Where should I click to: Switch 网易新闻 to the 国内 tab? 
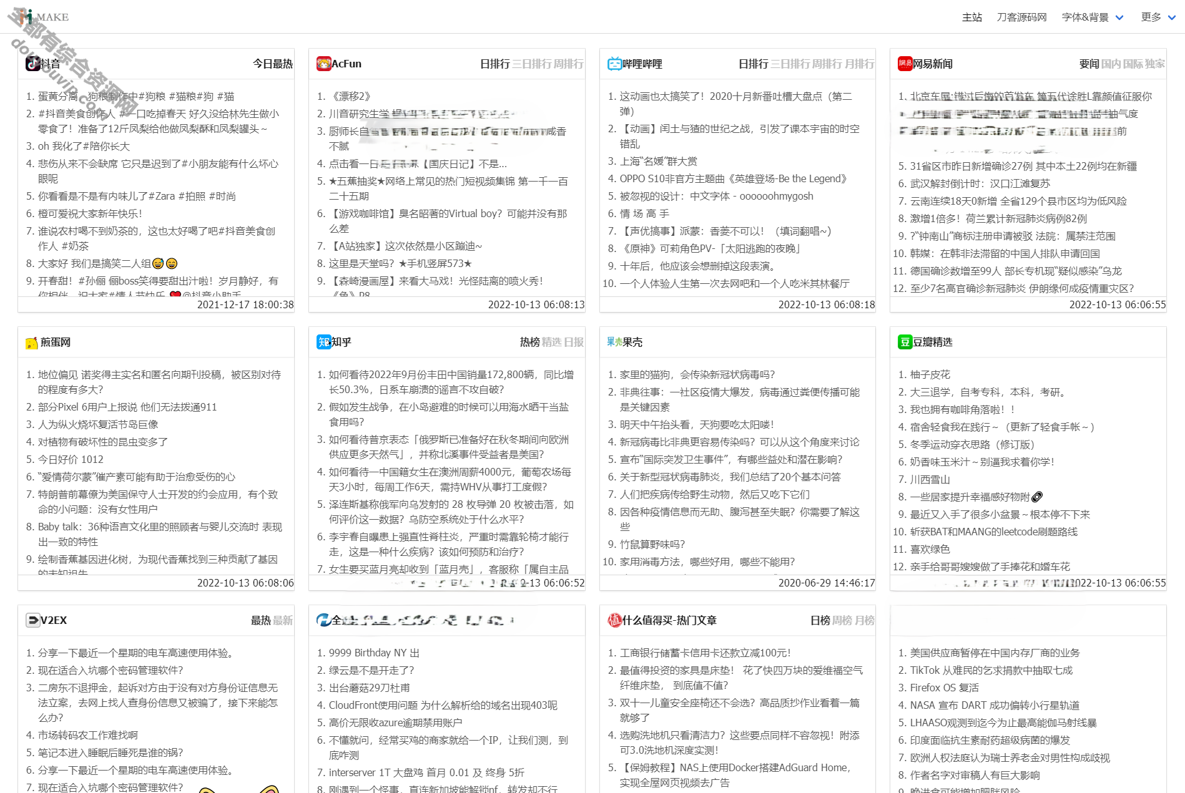pos(1111,64)
